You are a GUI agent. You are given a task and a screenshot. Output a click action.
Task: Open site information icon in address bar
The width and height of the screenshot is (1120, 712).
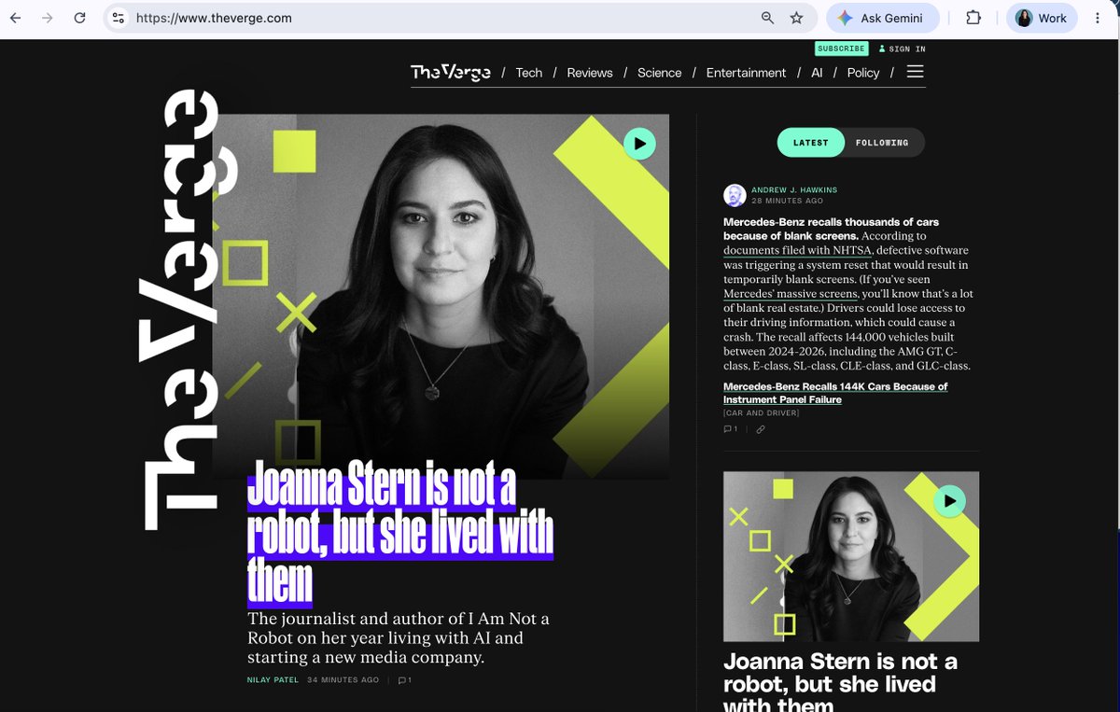coord(118,18)
